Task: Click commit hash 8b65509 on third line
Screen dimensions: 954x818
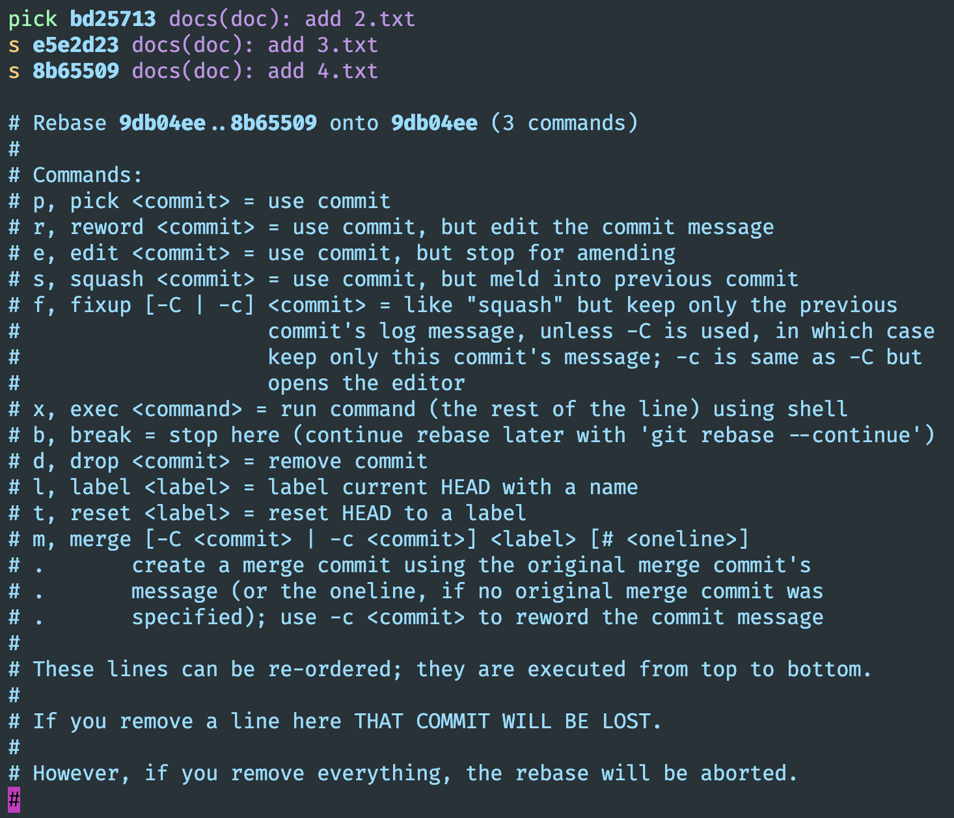Action: coord(75,71)
